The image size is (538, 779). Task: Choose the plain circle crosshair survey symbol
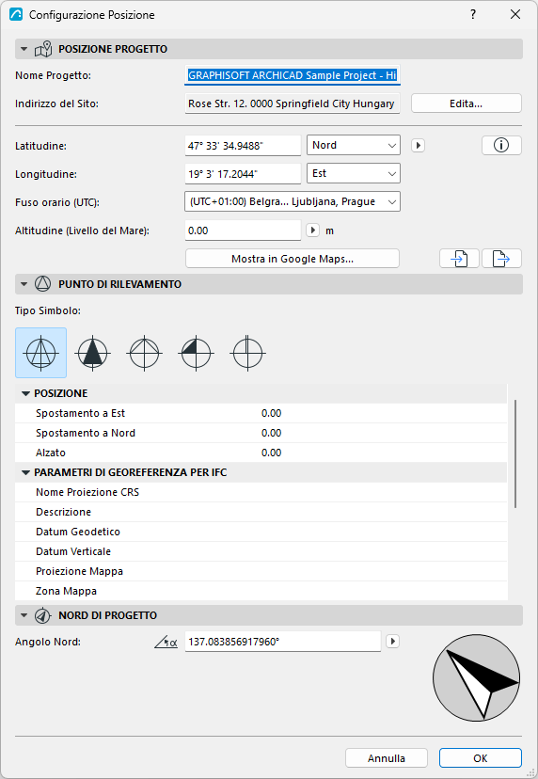144,353
